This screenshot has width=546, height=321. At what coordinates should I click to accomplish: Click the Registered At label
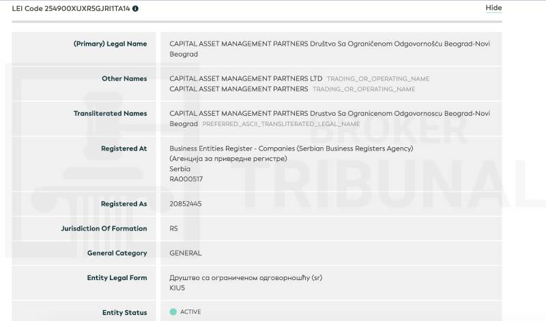pyautogui.click(x=124, y=149)
